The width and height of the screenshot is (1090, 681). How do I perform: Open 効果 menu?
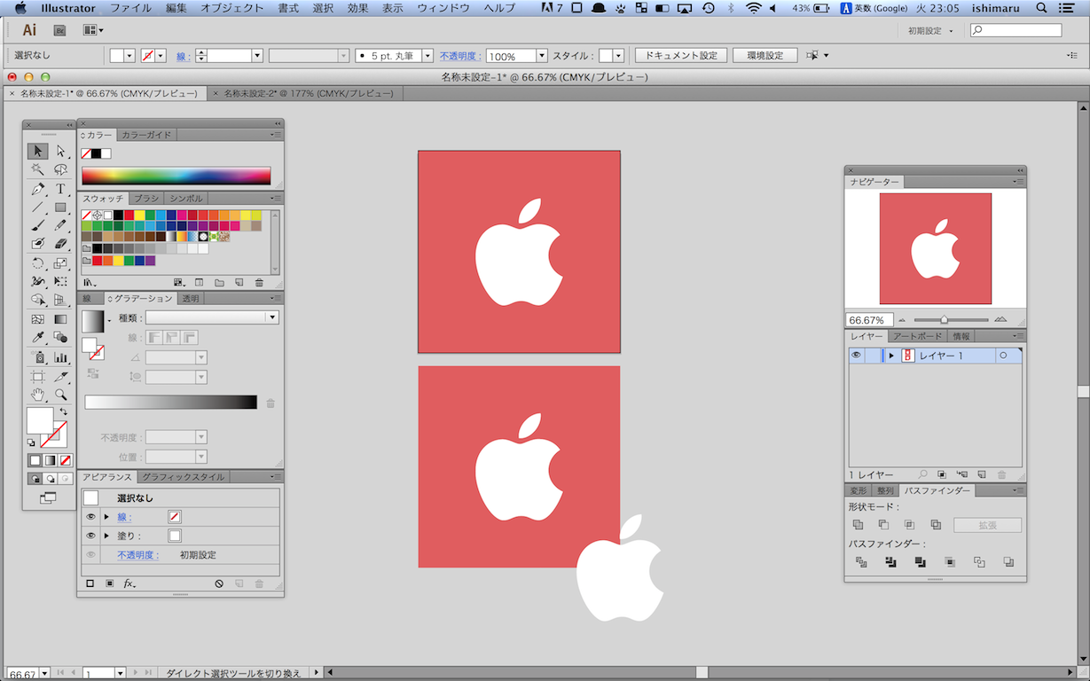tap(357, 8)
